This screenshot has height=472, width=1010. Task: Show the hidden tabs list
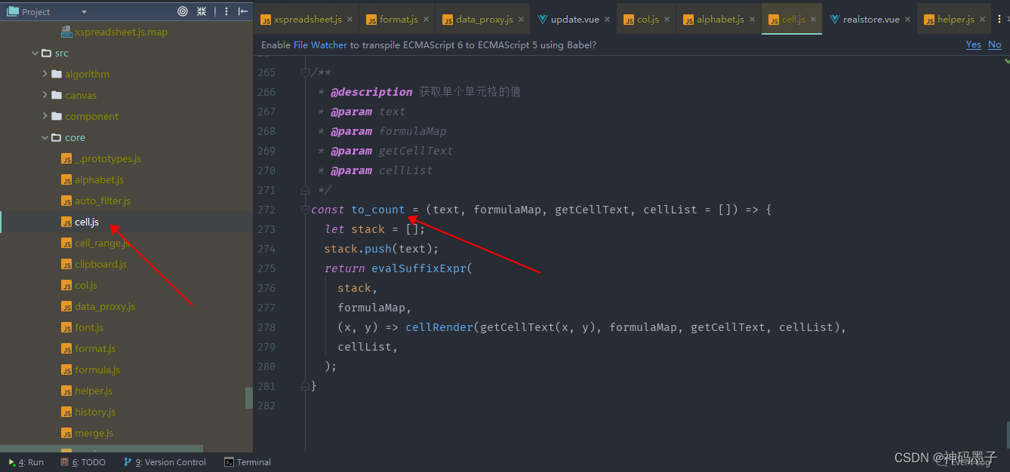point(1001,20)
